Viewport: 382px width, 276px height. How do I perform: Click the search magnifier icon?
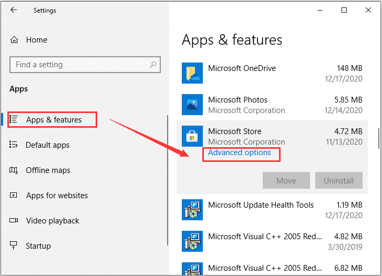(x=153, y=65)
